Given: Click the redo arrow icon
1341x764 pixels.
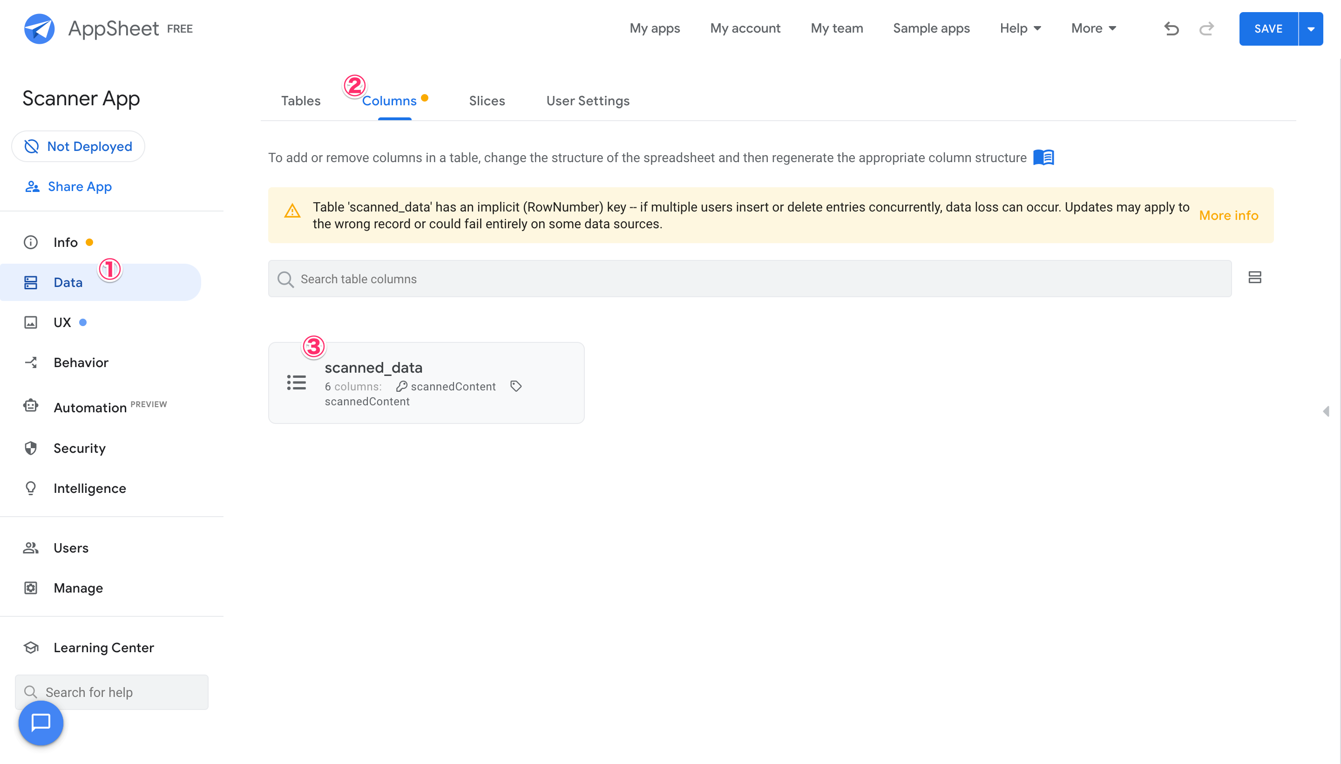Looking at the screenshot, I should (x=1206, y=28).
